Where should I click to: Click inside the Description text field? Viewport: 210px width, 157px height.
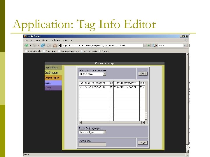(x=92, y=144)
